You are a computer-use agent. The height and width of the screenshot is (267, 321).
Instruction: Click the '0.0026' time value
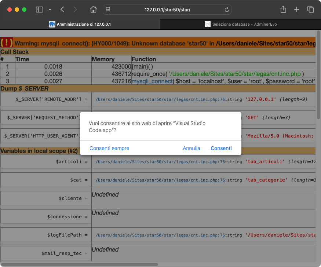coord(53,74)
